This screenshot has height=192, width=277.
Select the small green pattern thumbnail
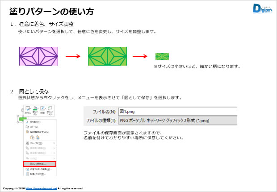click(x=162, y=56)
